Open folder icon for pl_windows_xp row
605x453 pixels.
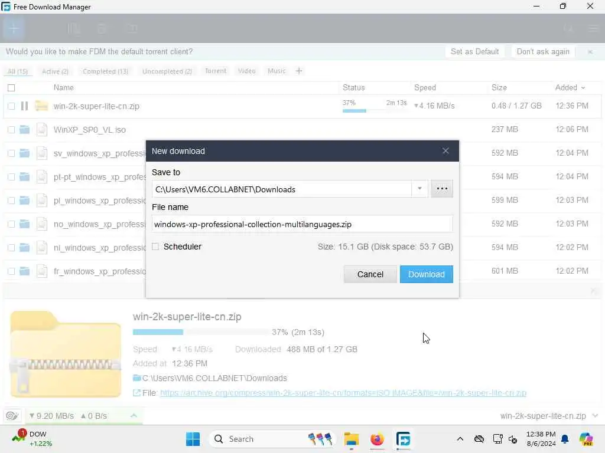tap(24, 201)
